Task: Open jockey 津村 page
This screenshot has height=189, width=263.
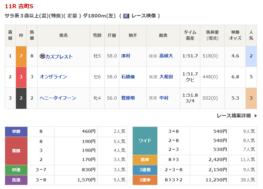Action: [x=126, y=56]
